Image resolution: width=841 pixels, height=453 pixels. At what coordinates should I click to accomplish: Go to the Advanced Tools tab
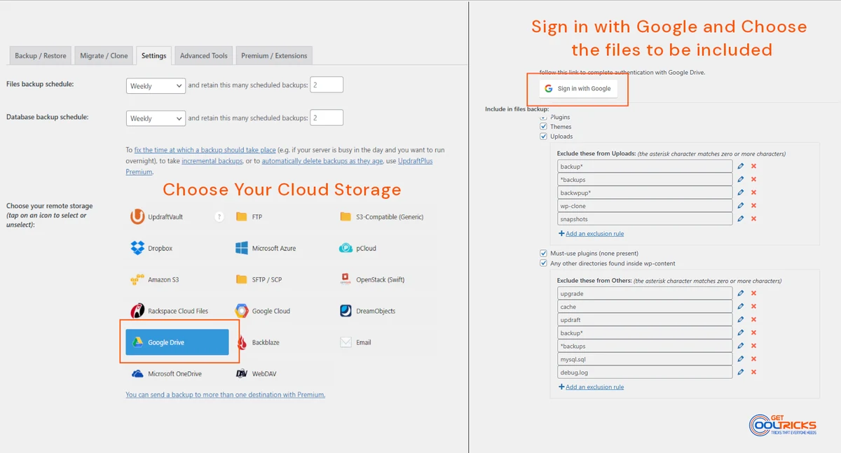(x=203, y=56)
